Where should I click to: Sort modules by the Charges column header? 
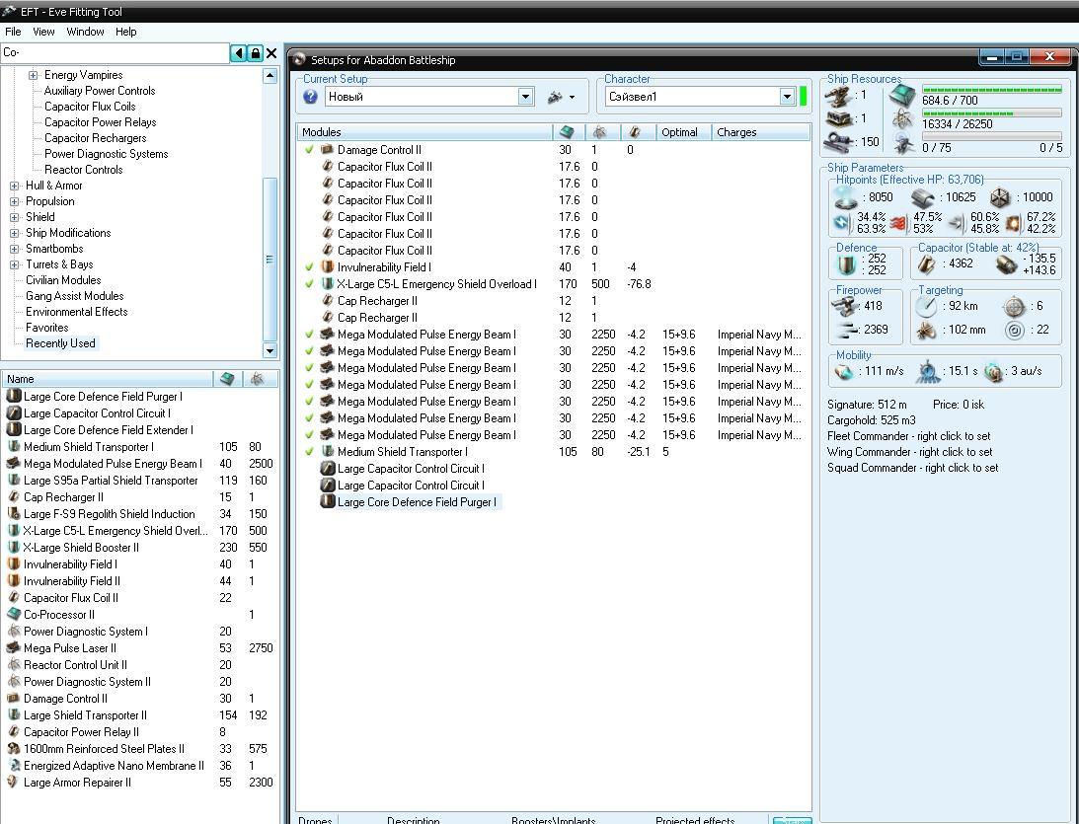click(x=760, y=132)
